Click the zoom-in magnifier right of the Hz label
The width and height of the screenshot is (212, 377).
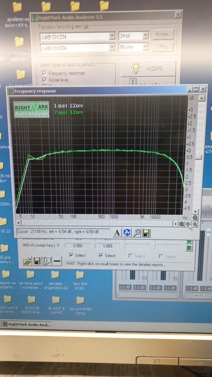click(195, 218)
